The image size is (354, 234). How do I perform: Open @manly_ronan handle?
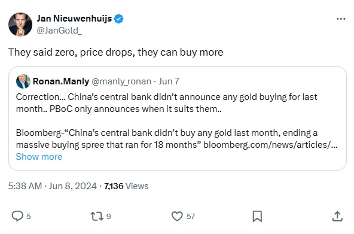click(121, 81)
